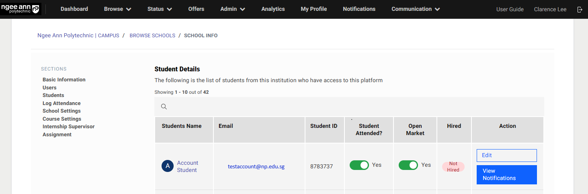Image resolution: width=588 pixels, height=194 pixels.
Task: Expand the Communication dropdown menu
Action: coord(416,9)
